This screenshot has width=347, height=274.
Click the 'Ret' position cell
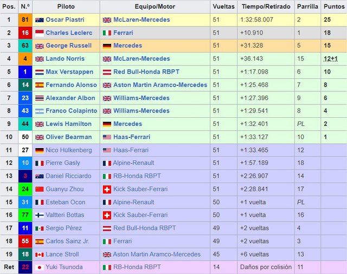9,267
